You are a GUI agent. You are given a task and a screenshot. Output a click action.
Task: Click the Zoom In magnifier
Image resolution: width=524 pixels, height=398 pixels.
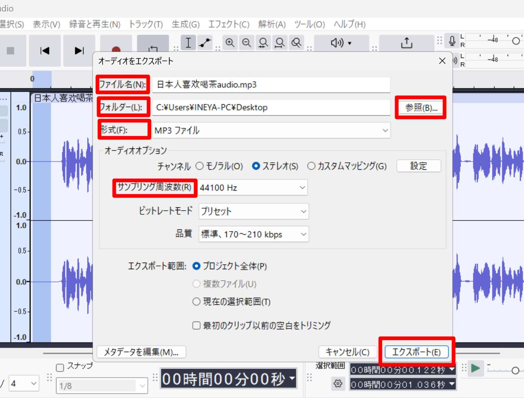click(230, 43)
